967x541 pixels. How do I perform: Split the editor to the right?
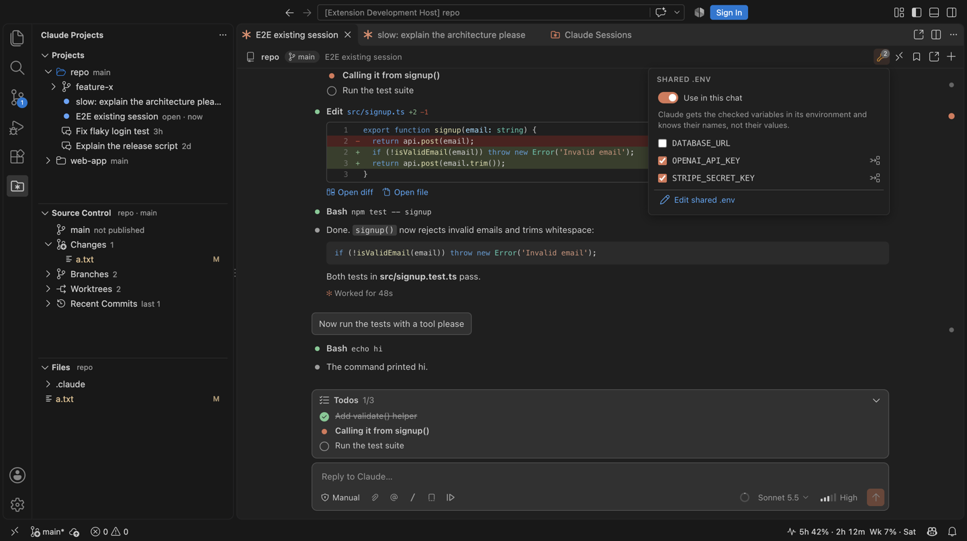936,35
